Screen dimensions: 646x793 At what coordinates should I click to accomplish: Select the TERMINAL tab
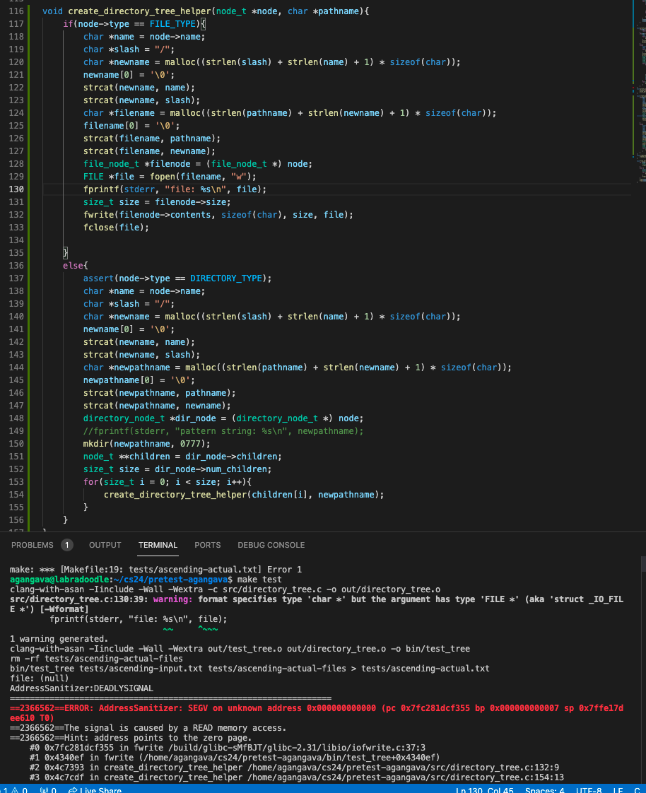(158, 545)
